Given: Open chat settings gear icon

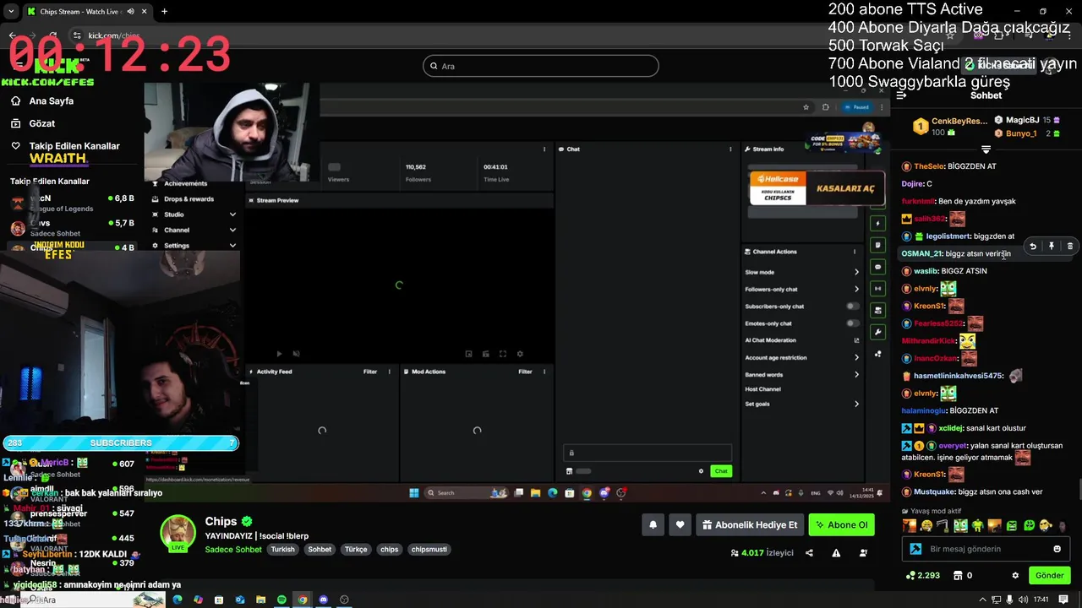Looking at the screenshot, I should tap(1015, 575).
